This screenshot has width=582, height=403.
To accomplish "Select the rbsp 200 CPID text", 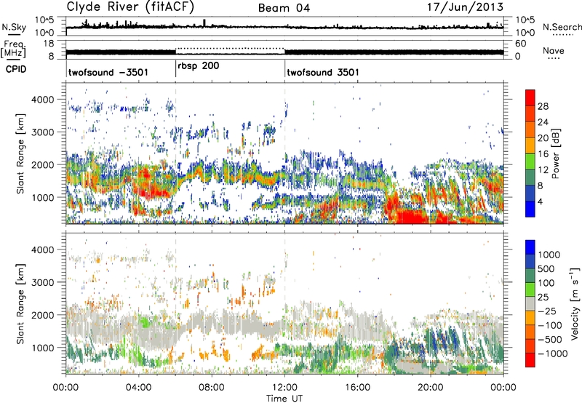I will coord(198,66).
